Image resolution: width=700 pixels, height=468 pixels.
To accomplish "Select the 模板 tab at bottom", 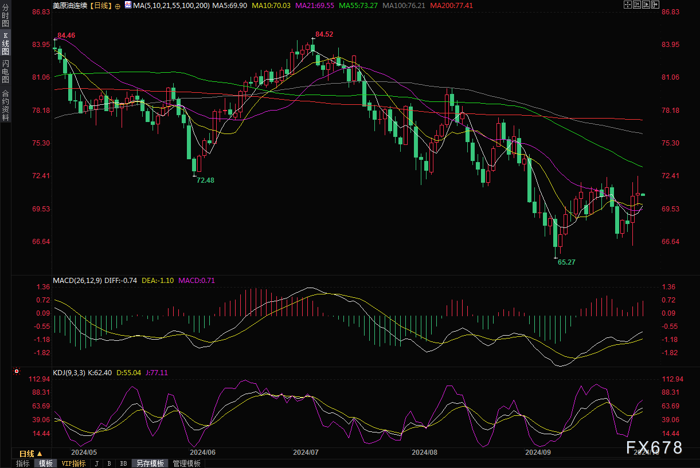I will click(45, 463).
